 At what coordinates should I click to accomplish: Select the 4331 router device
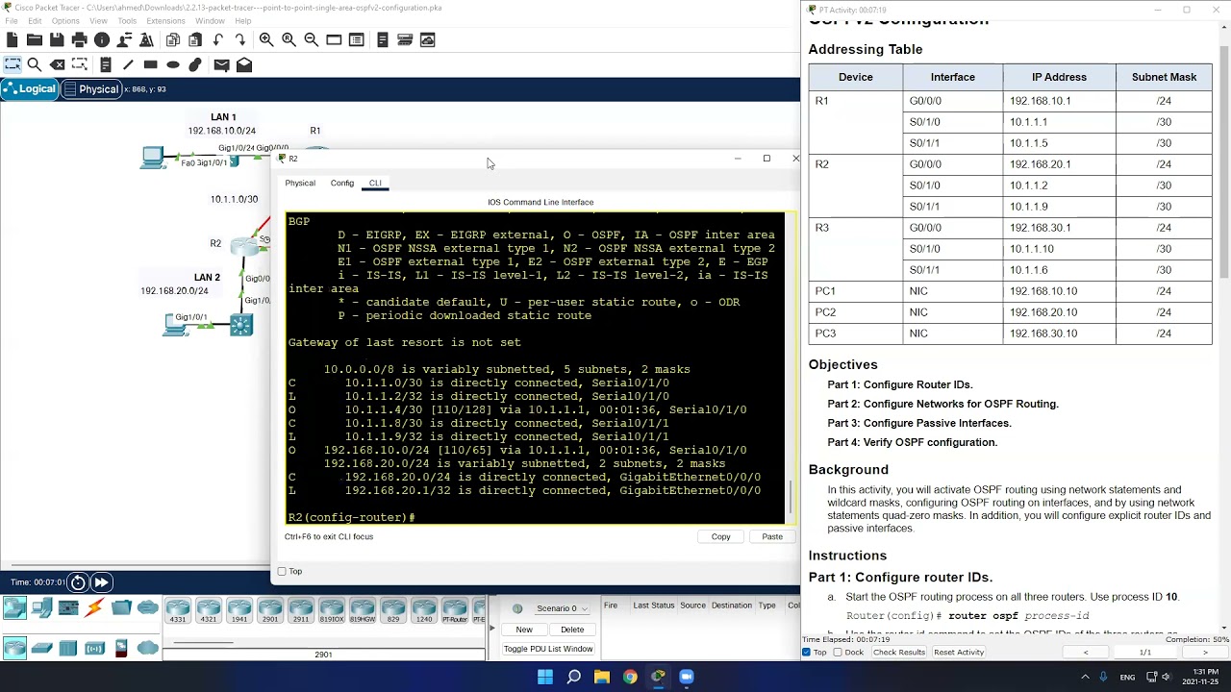coord(178,610)
